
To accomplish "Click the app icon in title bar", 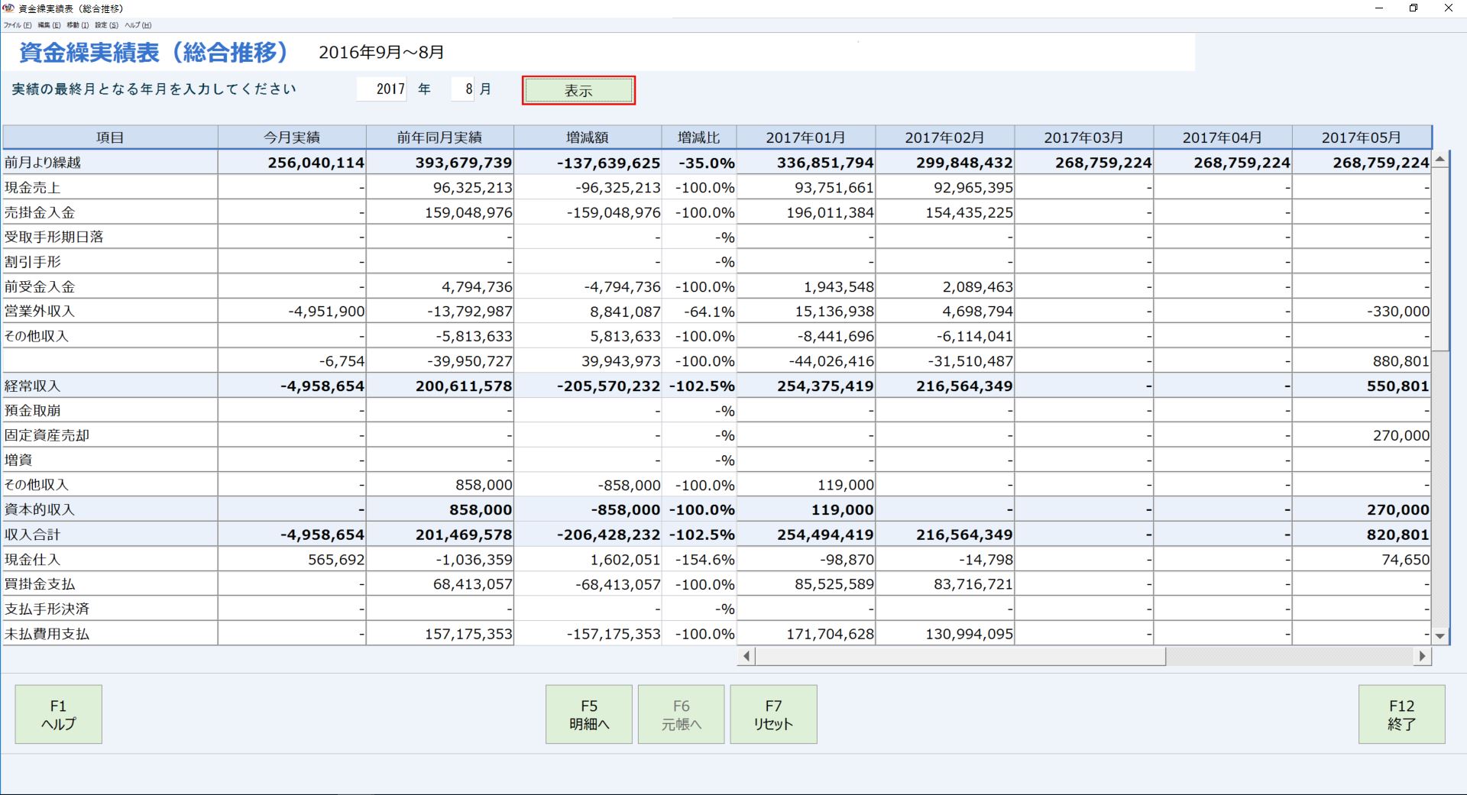I will (x=8, y=8).
